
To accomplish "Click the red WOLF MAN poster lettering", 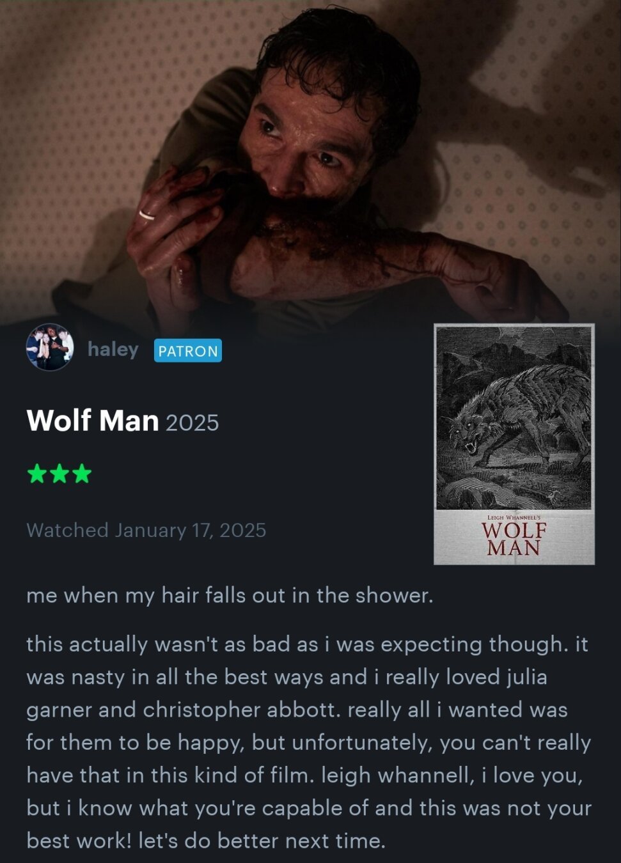I will point(514,538).
